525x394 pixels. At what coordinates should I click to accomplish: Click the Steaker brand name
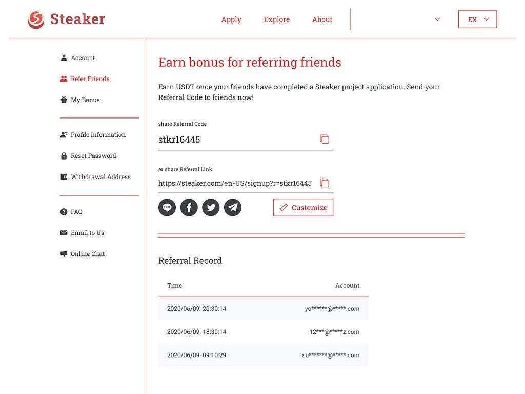pyautogui.click(x=78, y=19)
